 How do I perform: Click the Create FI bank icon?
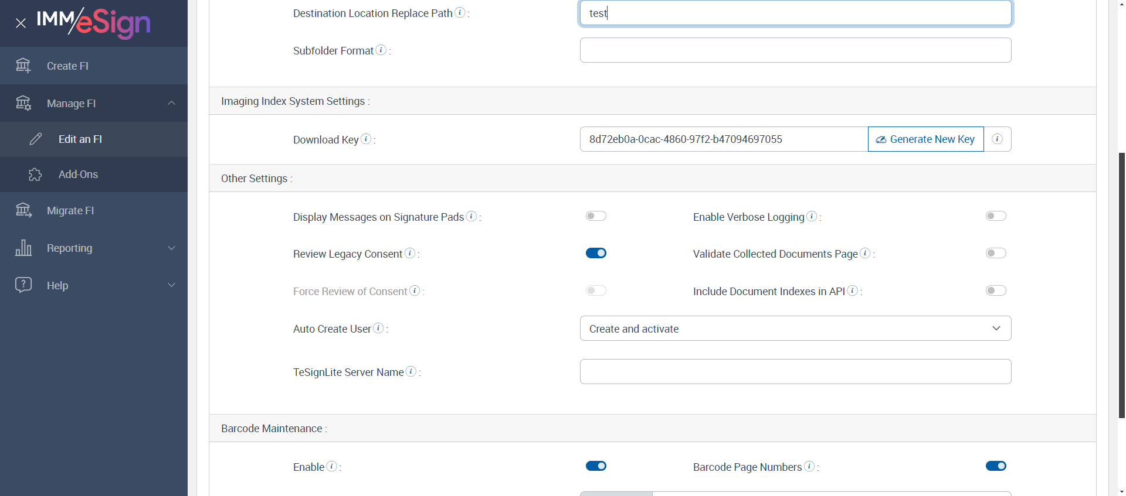pyautogui.click(x=23, y=66)
